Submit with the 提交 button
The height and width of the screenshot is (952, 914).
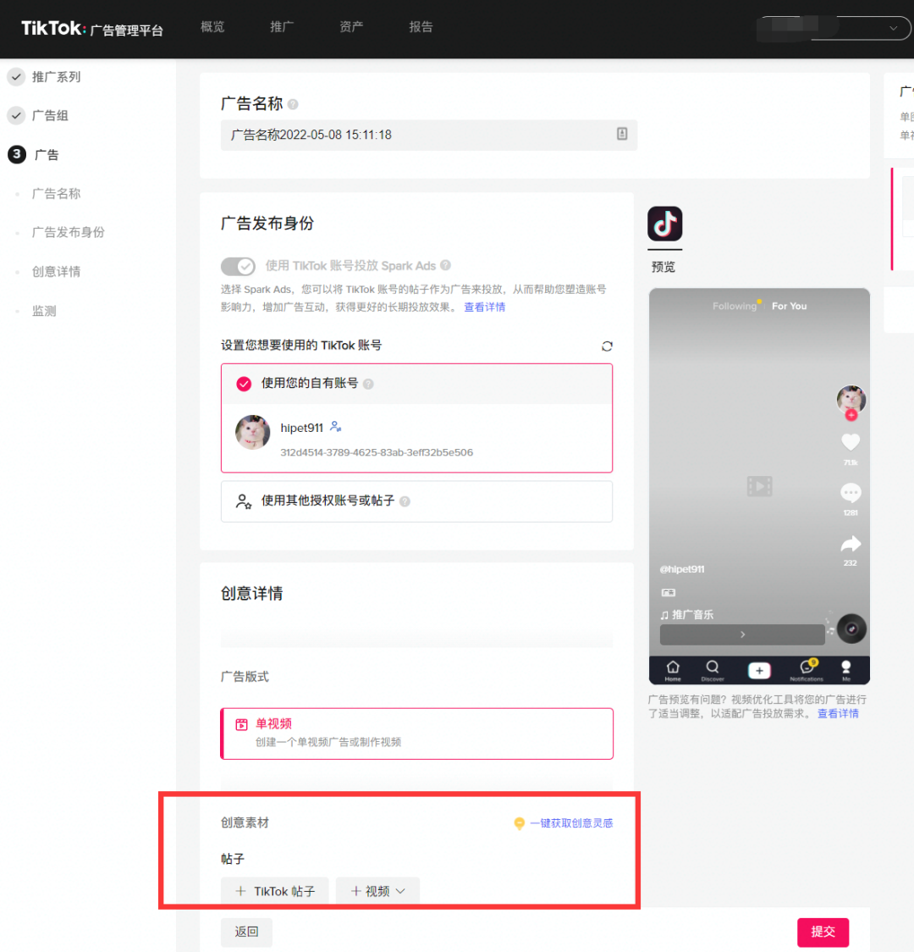pos(823,932)
